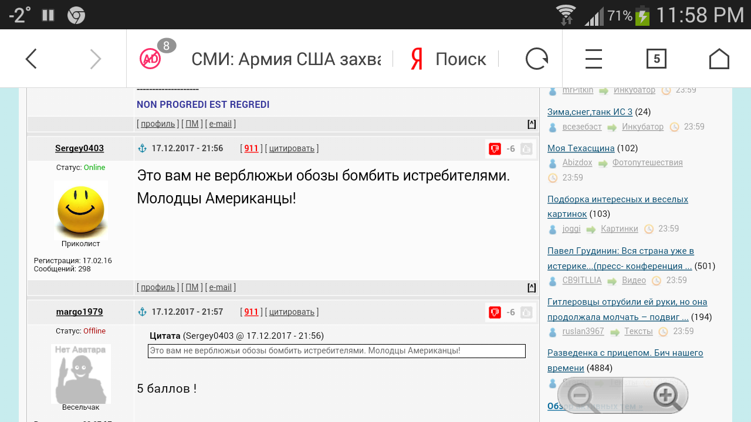
Task: Open профиль link under Sergey0403's post
Action: click(x=158, y=287)
